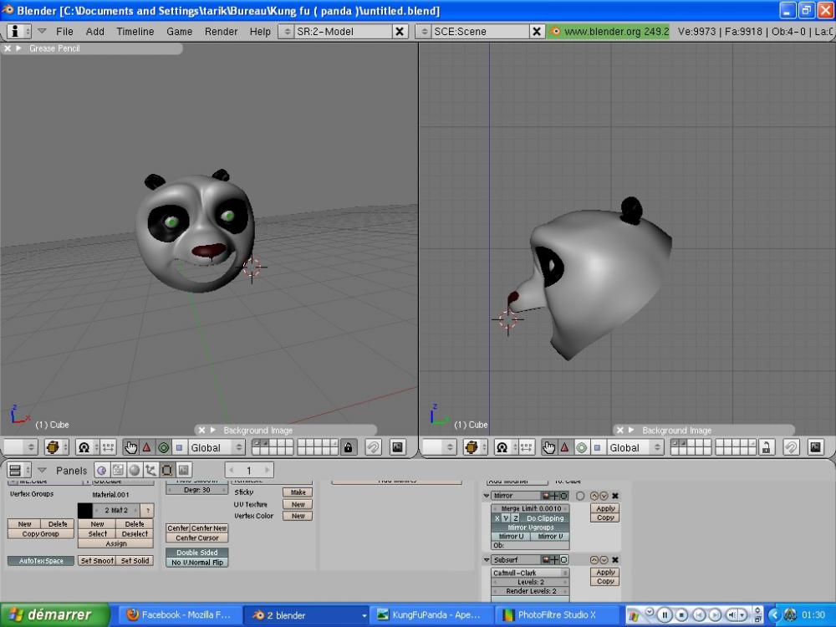Toggle Do Clipping in Mirror modifier
Viewport: 836px width, 627px height.
[x=545, y=518]
